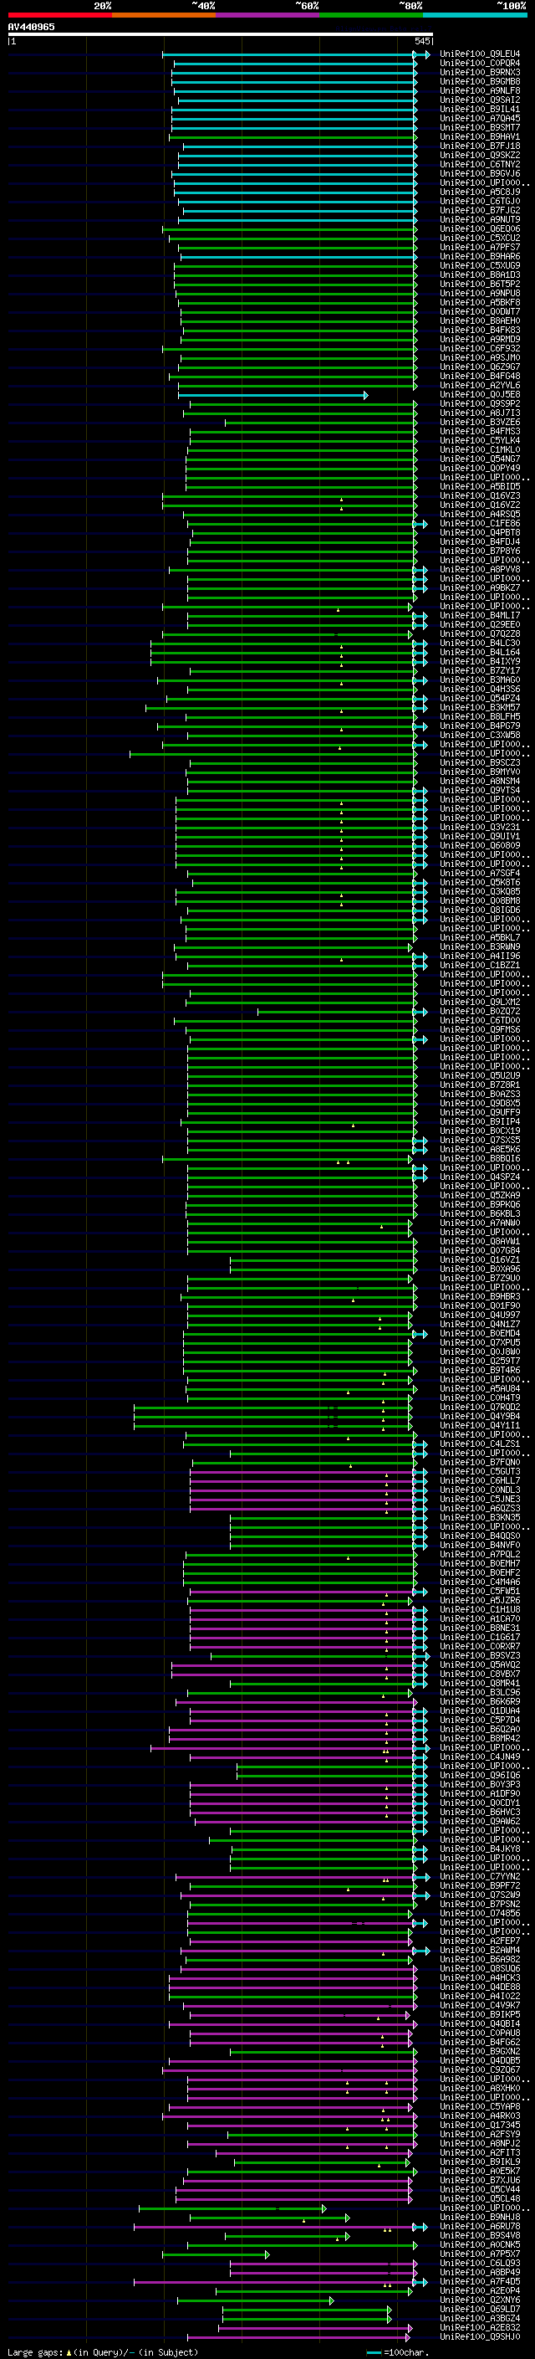Screen dimensions: 535x2359
Task: Open UniRef100_C6TNY2 hit
Action: pos(480,164)
